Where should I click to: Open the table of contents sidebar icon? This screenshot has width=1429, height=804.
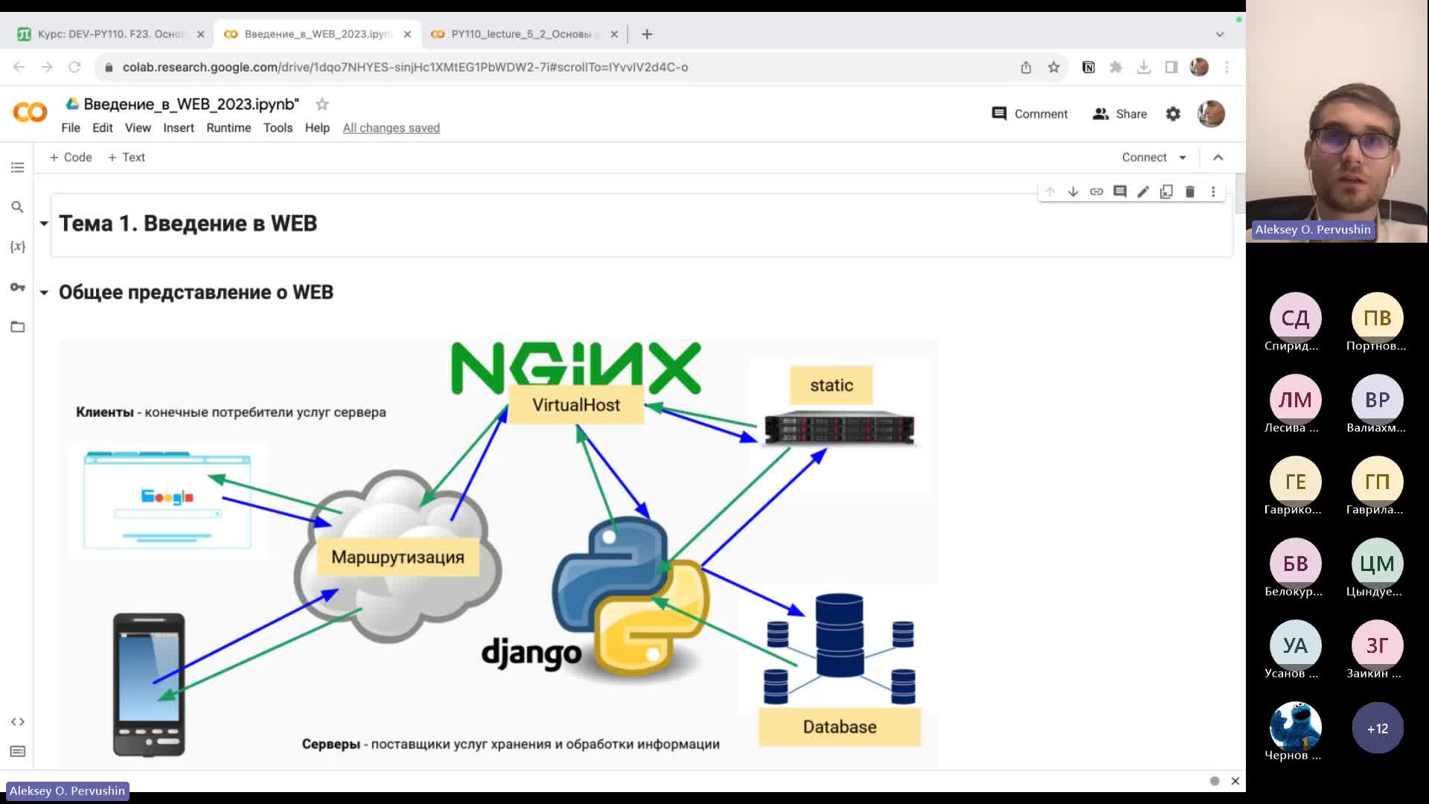pos(18,167)
